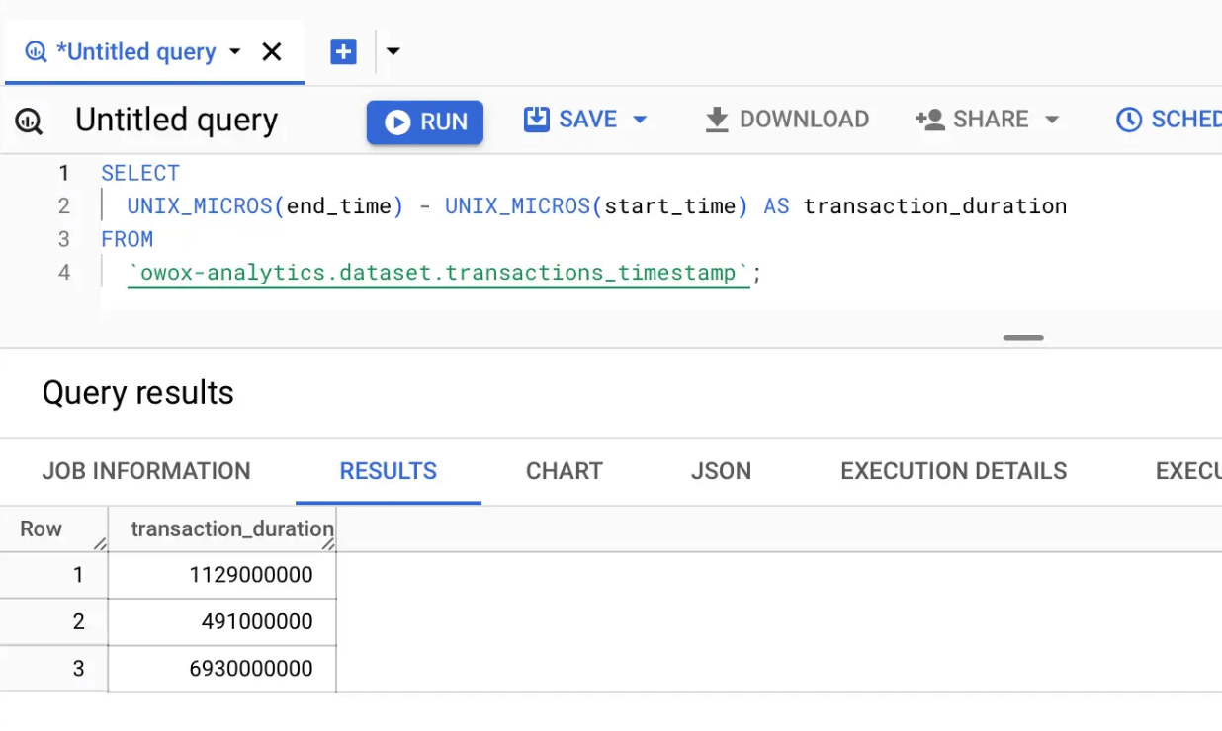Click the magnifier icon beside Untitled query title
Screen dimensions: 1222x731
(x=29, y=121)
